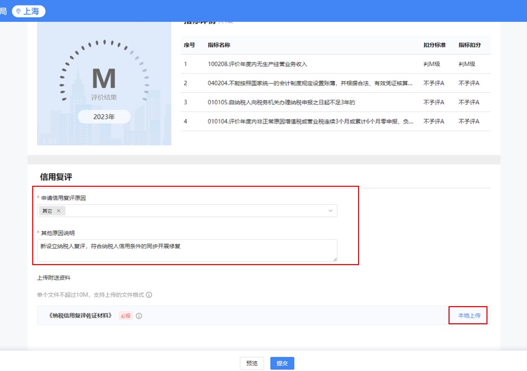Click the location pin icon beside 上海

(19, 11)
